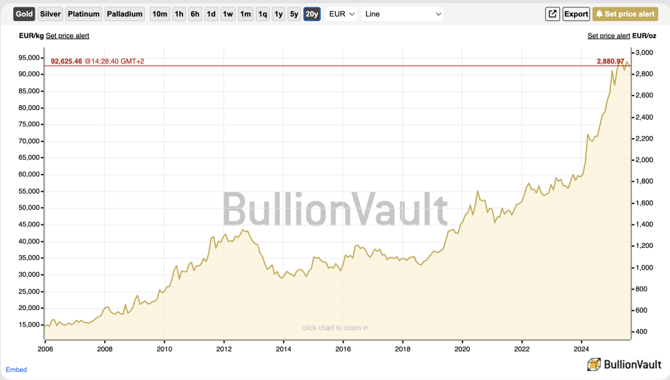
Task: Switch to the Palladium tab
Action: [125, 14]
